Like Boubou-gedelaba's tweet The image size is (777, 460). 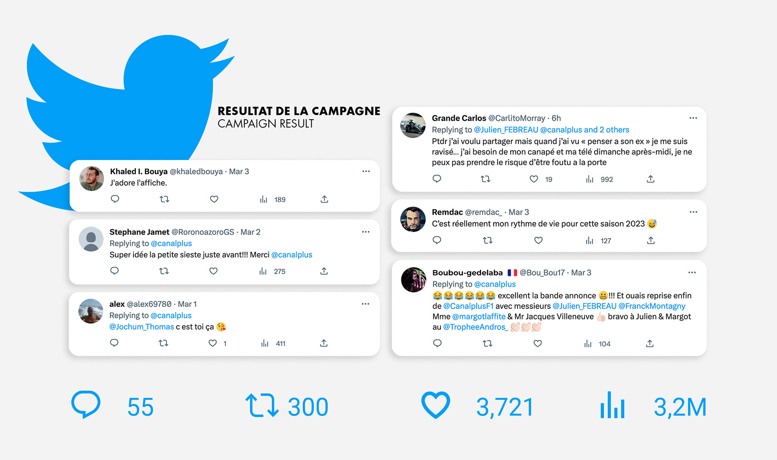point(537,344)
